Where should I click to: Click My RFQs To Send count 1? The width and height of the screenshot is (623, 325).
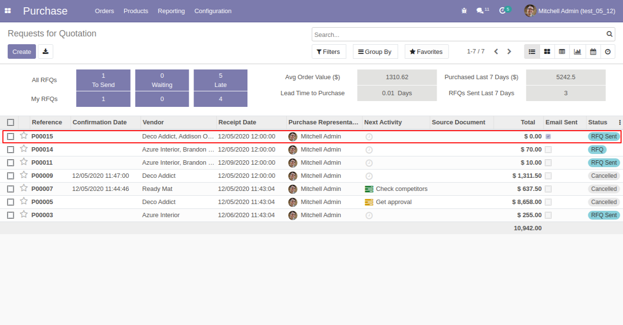tap(103, 99)
